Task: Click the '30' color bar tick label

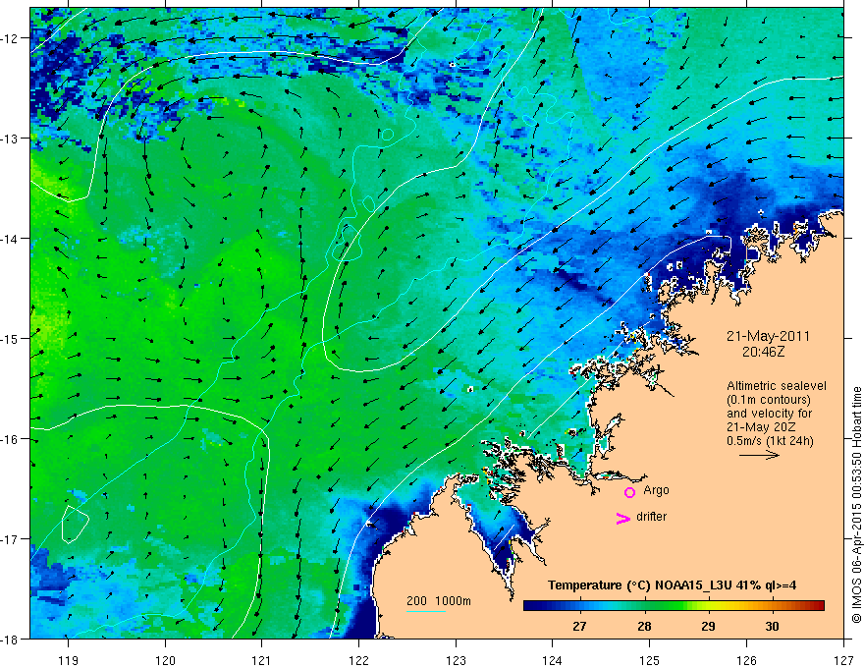Action: click(x=772, y=626)
